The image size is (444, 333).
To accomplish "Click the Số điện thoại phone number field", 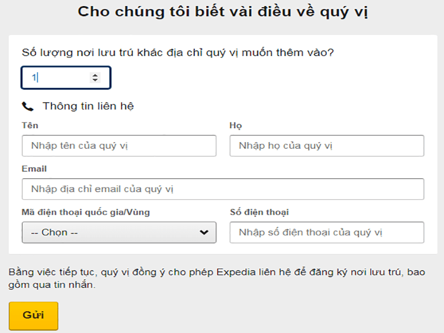I will pos(326,233).
